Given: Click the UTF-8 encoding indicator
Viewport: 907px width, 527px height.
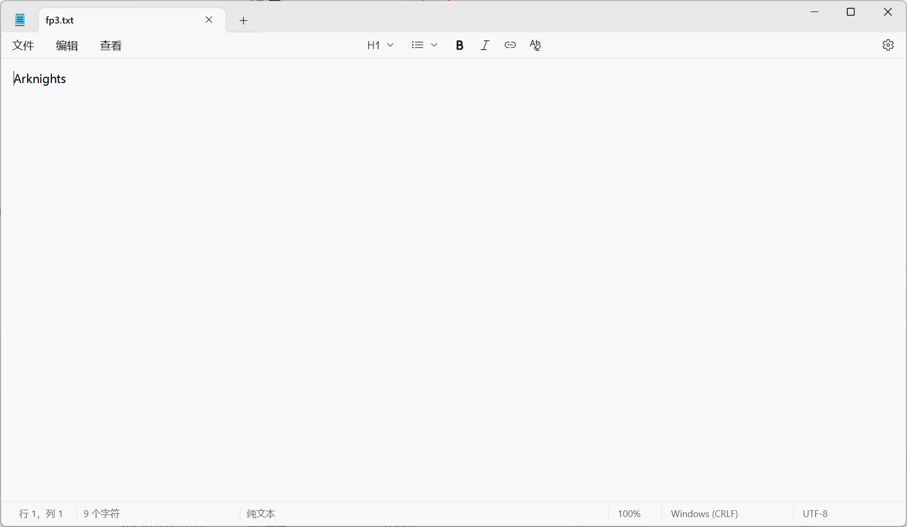Looking at the screenshot, I should coord(815,514).
